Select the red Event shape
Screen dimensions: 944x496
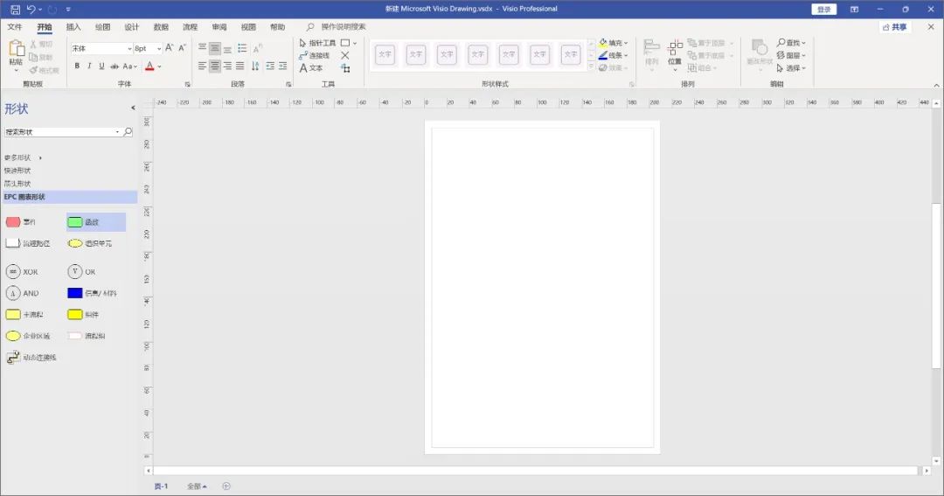tap(20, 222)
